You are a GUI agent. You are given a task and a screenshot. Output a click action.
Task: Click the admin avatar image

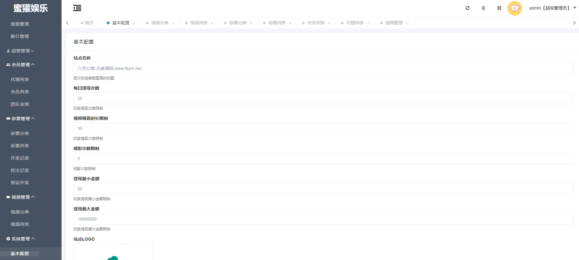click(514, 8)
